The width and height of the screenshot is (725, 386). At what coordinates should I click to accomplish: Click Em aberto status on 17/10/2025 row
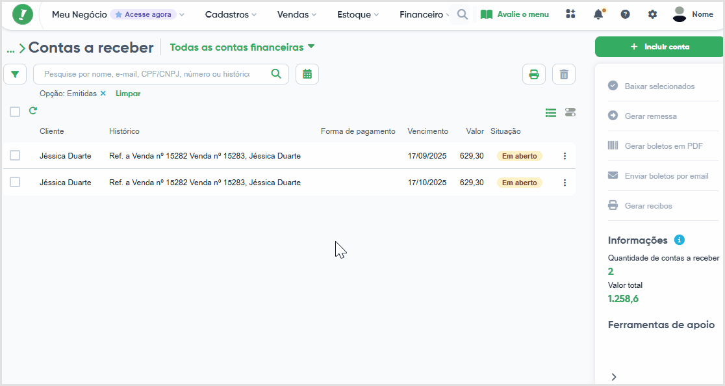click(519, 183)
